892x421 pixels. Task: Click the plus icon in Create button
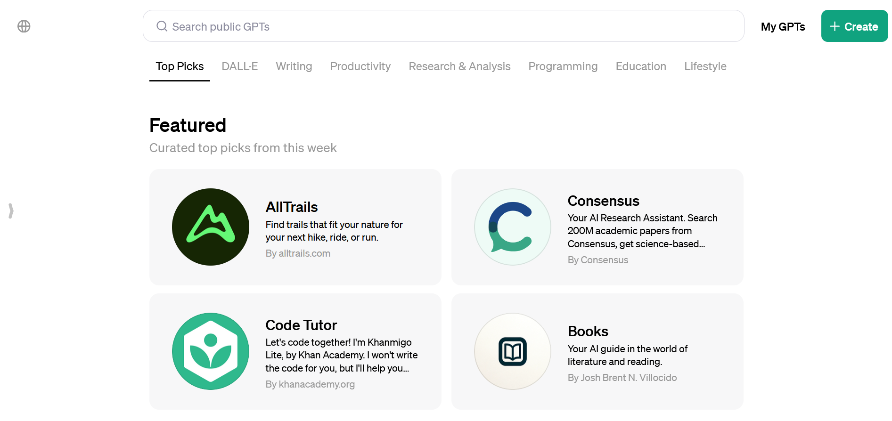click(x=835, y=26)
